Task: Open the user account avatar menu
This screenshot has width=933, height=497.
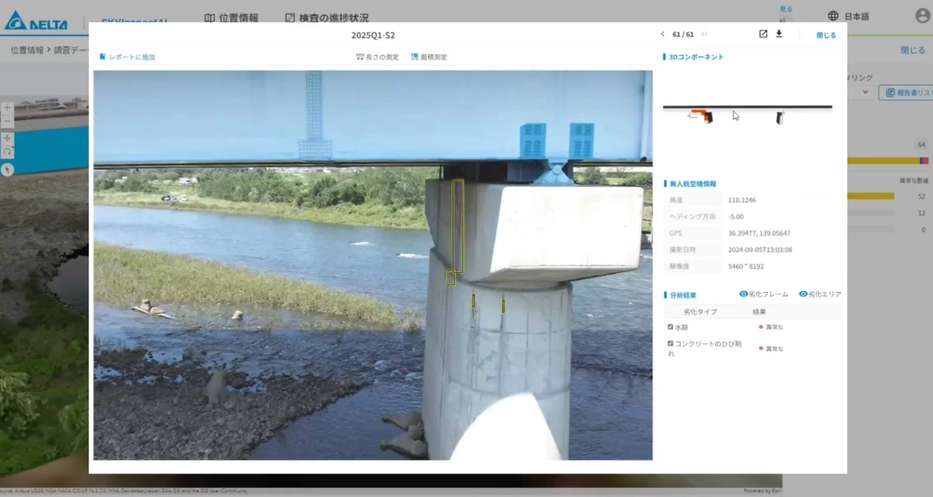Action: click(922, 16)
